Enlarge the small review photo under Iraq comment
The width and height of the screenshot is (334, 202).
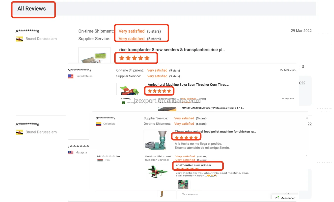pyautogui.click(x=183, y=184)
